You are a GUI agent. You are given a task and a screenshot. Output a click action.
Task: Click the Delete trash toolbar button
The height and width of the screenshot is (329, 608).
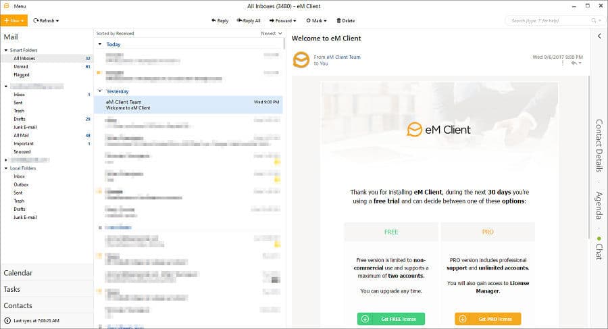tap(345, 20)
